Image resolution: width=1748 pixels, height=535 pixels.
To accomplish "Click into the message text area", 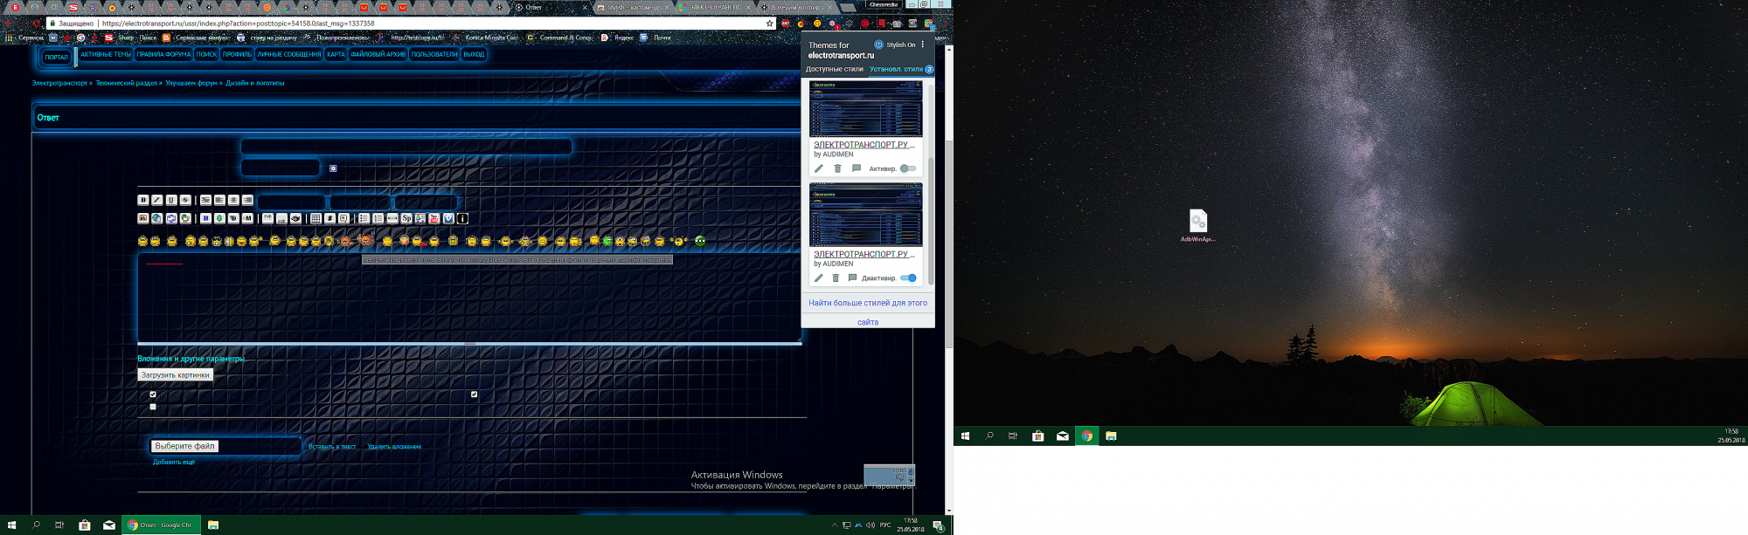I will point(469,298).
